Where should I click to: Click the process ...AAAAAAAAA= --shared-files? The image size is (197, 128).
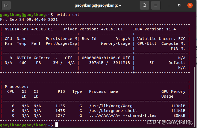point(123,116)
